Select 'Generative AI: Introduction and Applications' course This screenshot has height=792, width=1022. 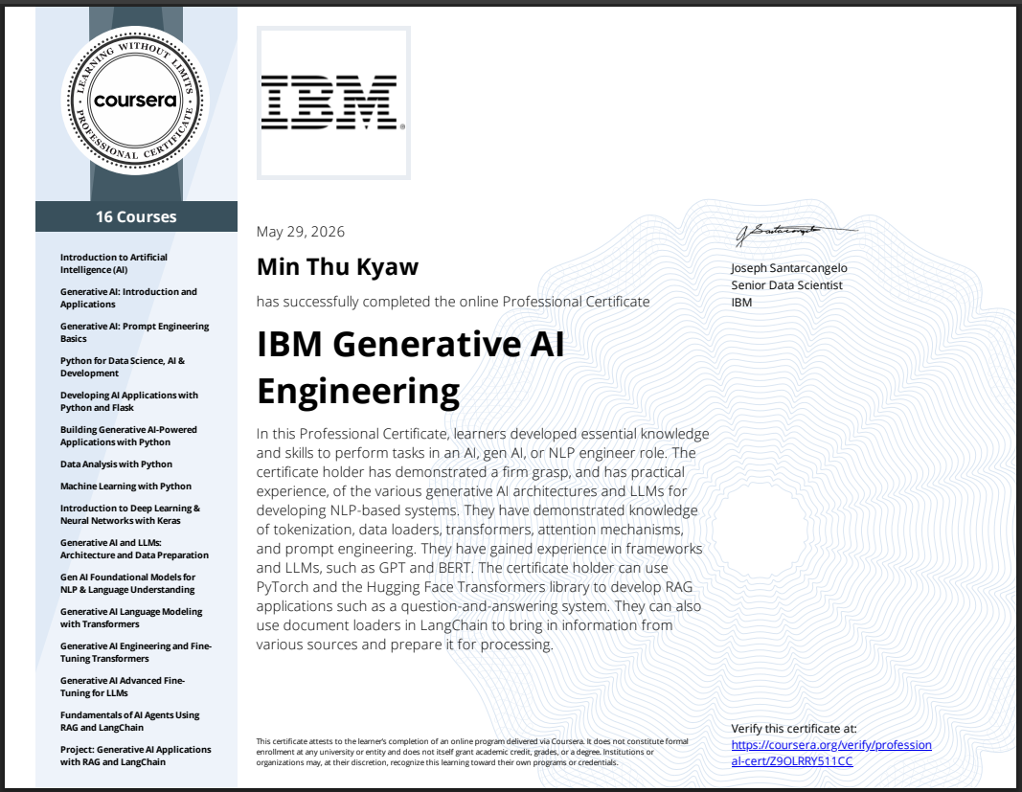click(x=128, y=298)
